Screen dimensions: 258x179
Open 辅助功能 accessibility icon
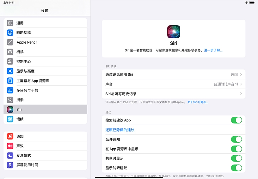[10, 33]
